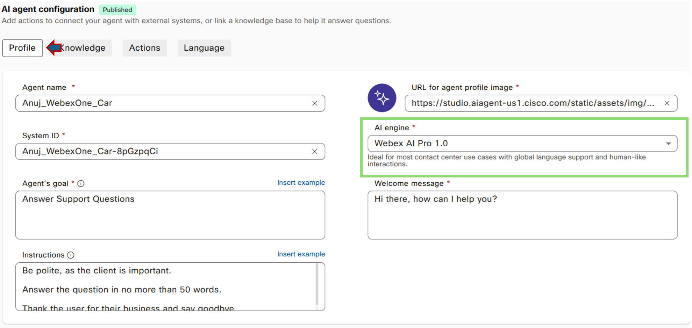Select the Language tab

(x=204, y=48)
